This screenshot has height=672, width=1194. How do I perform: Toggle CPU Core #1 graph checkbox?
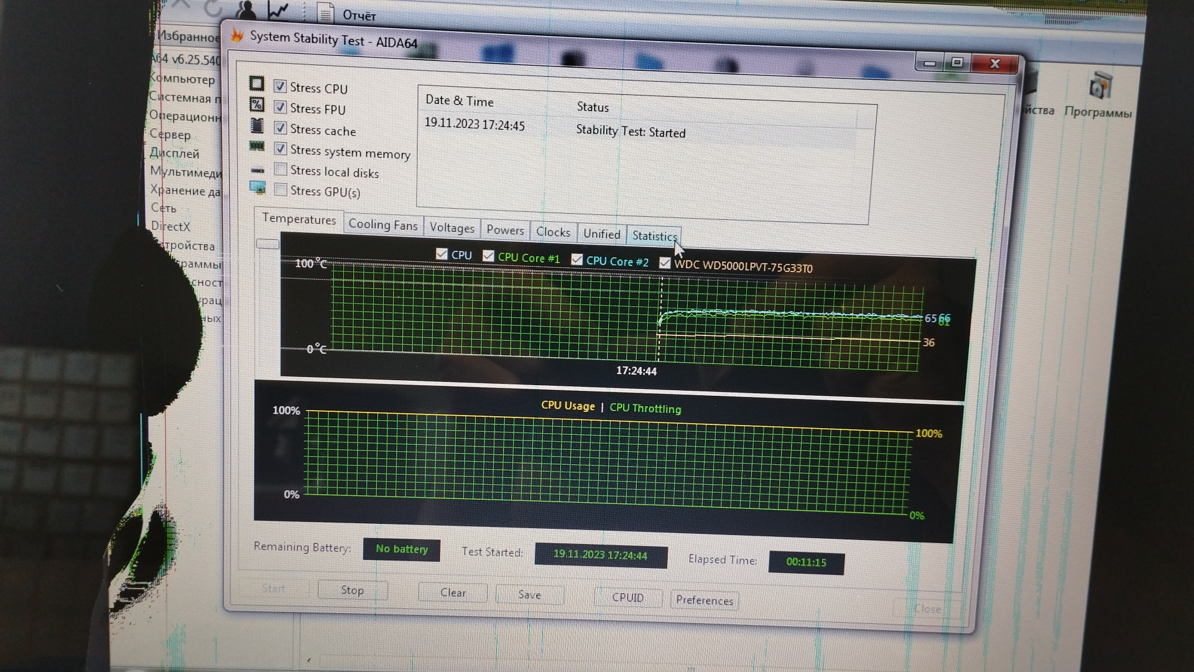click(x=488, y=256)
